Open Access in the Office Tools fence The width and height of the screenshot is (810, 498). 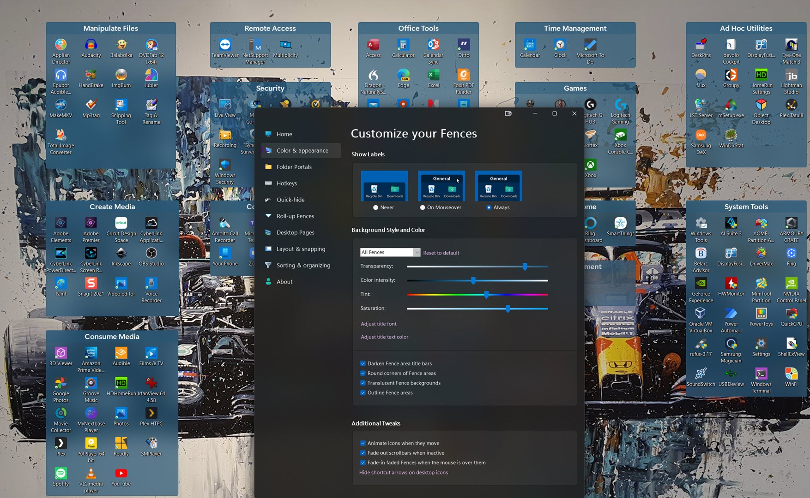coord(373,48)
